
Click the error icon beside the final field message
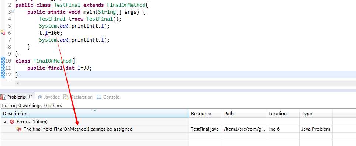pos(19,129)
